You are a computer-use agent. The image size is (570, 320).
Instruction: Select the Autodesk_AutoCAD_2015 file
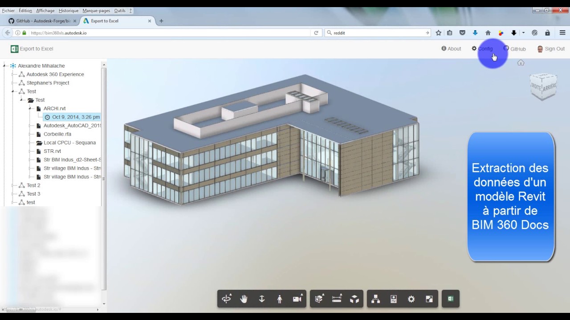(x=72, y=126)
